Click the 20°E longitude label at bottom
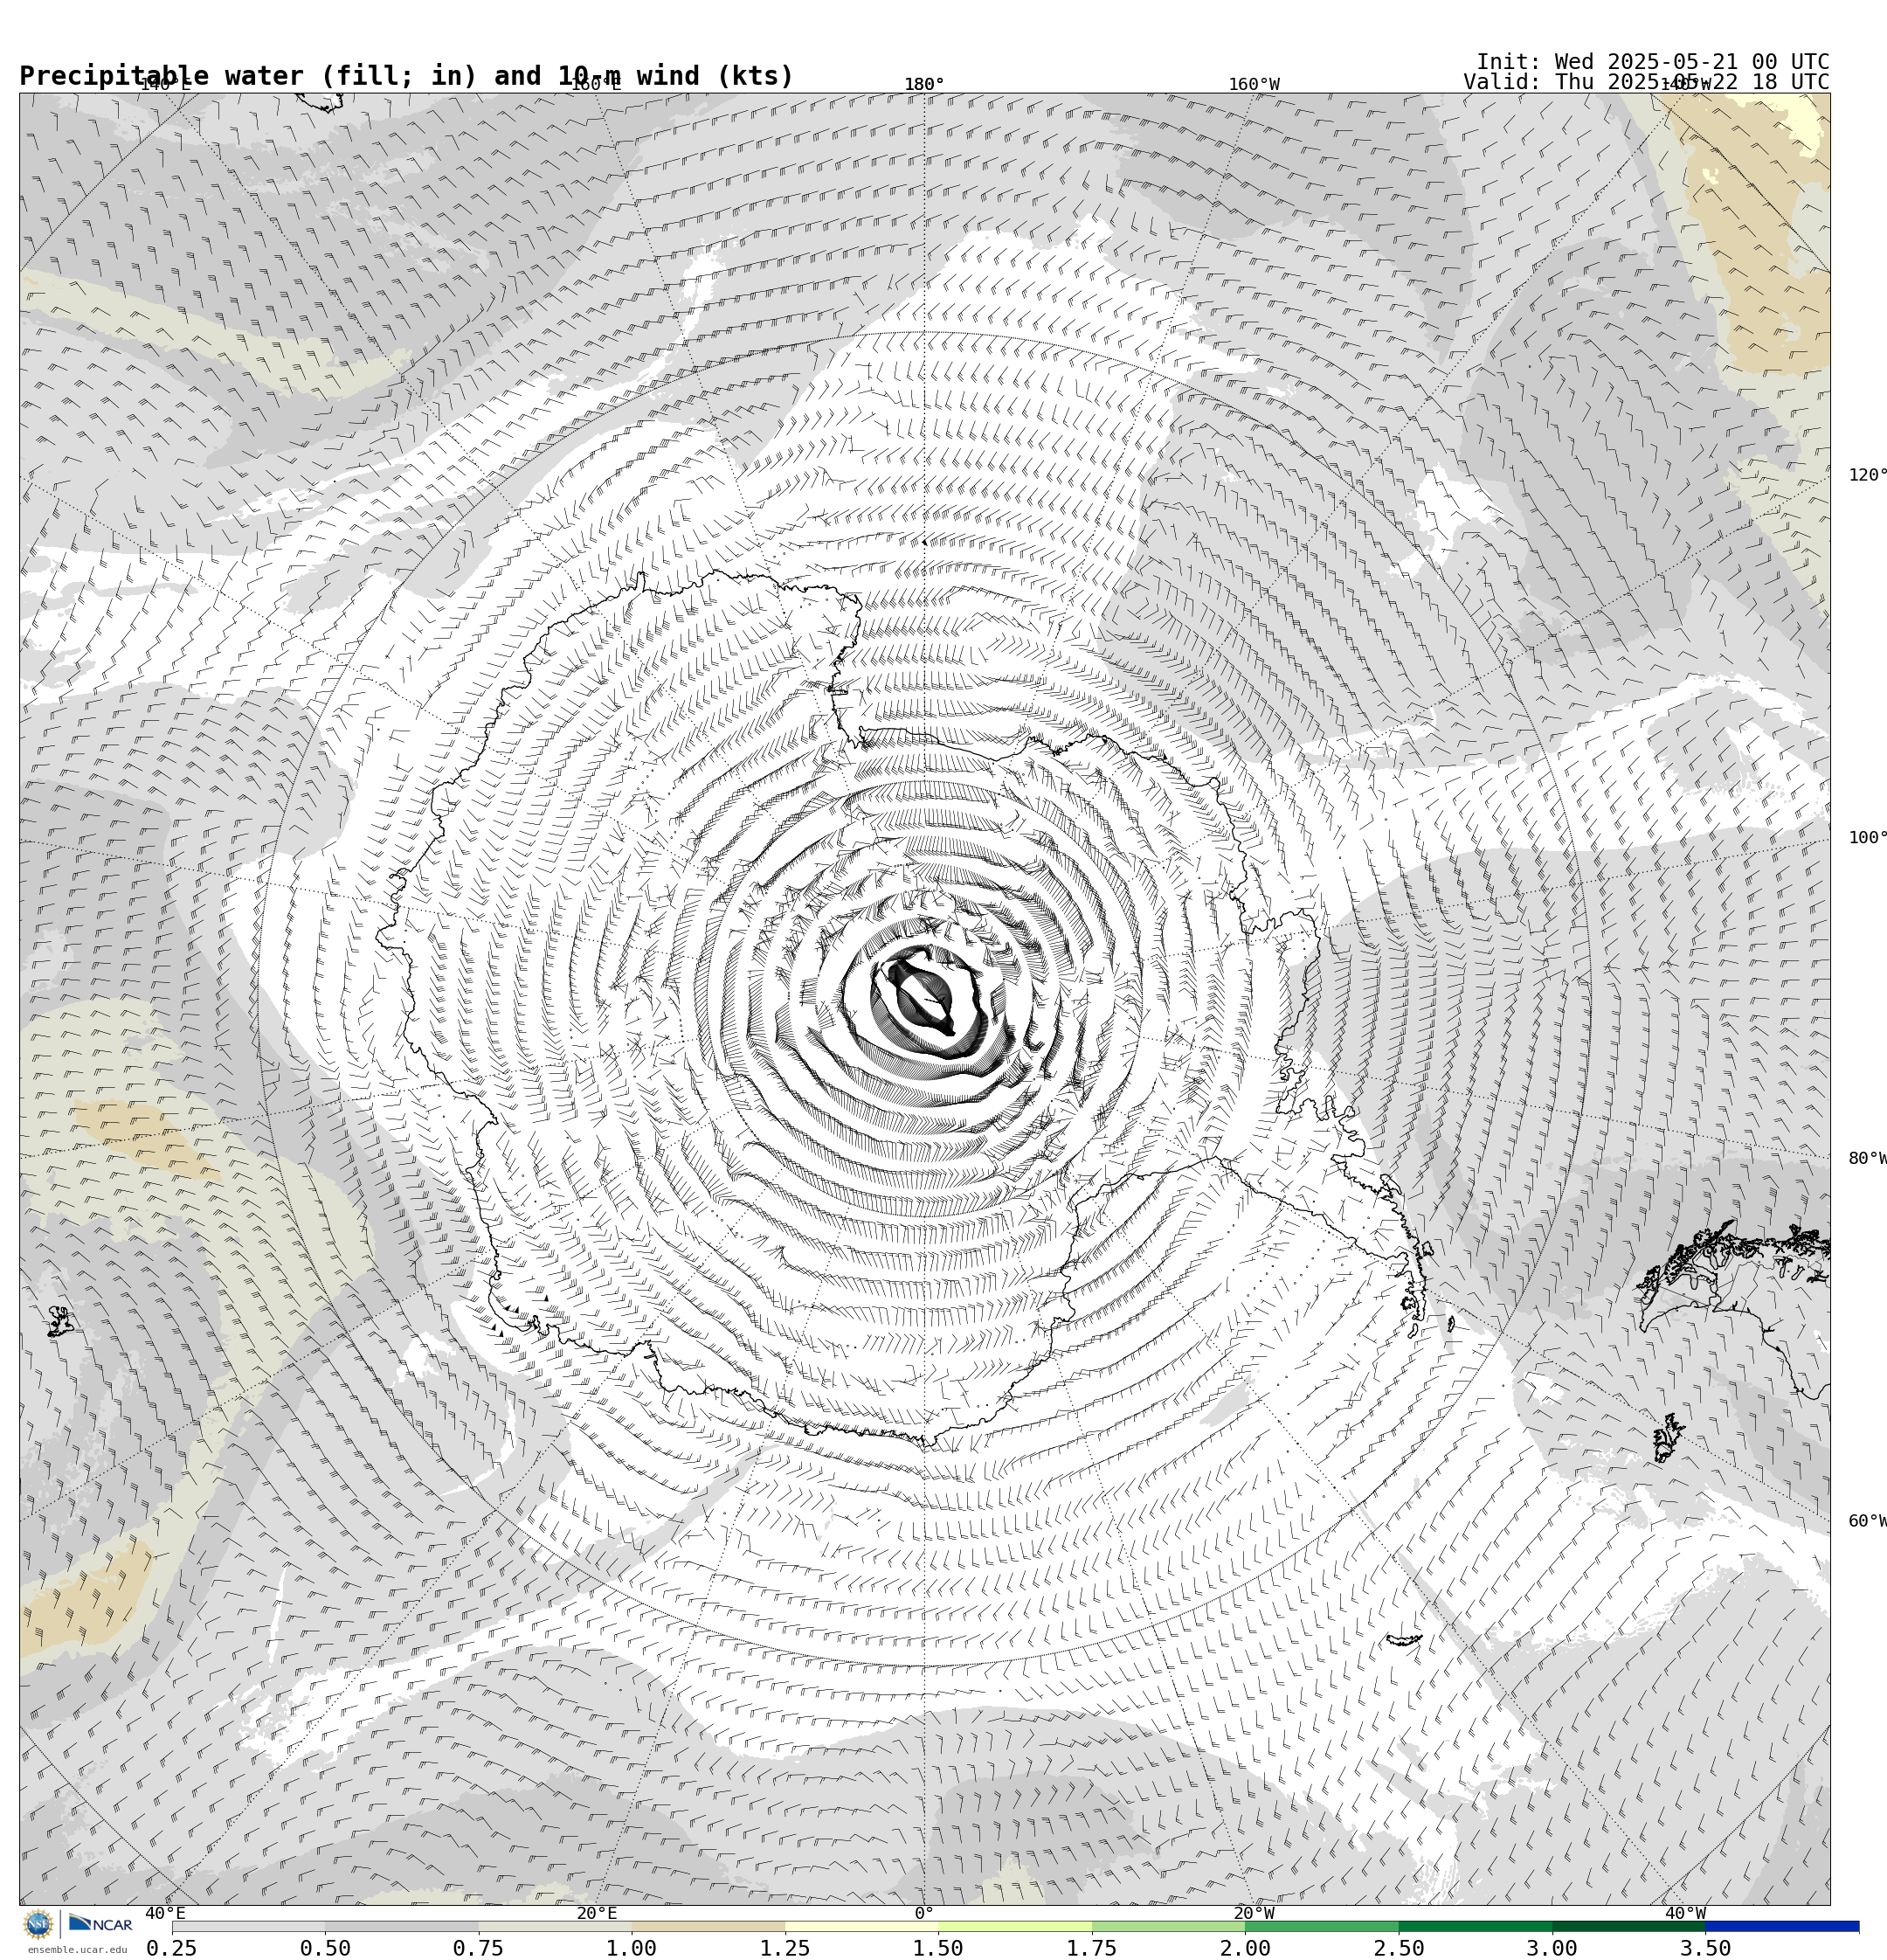Image resolution: width=1887 pixels, height=1960 pixels. [596, 1913]
